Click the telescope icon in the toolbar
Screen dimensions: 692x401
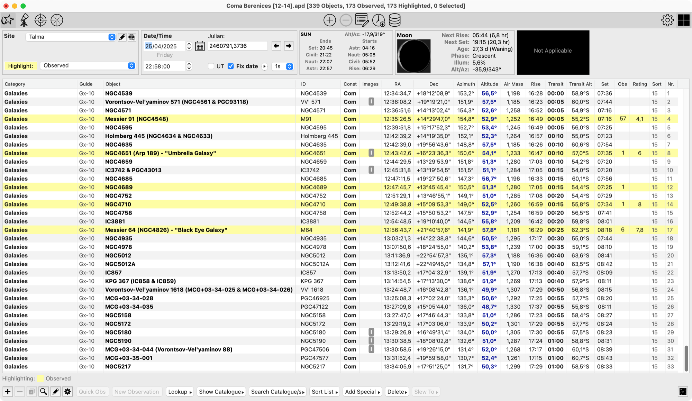pos(24,20)
